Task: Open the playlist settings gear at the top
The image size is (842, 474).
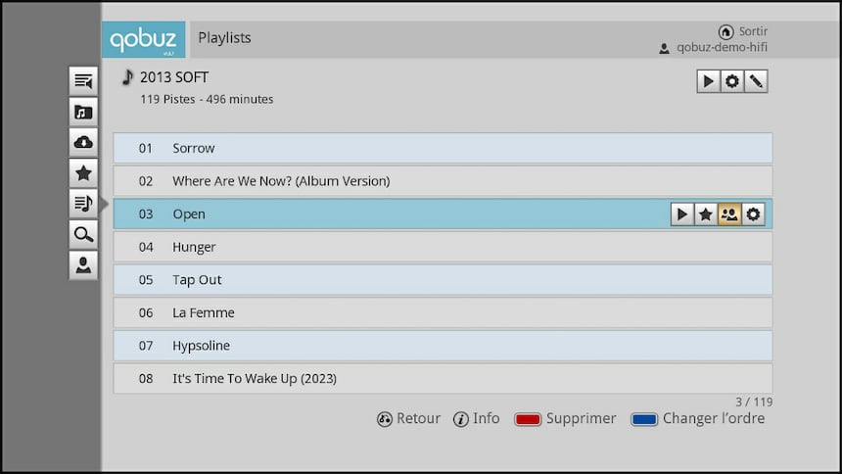Action: click(x=731, y=81)
